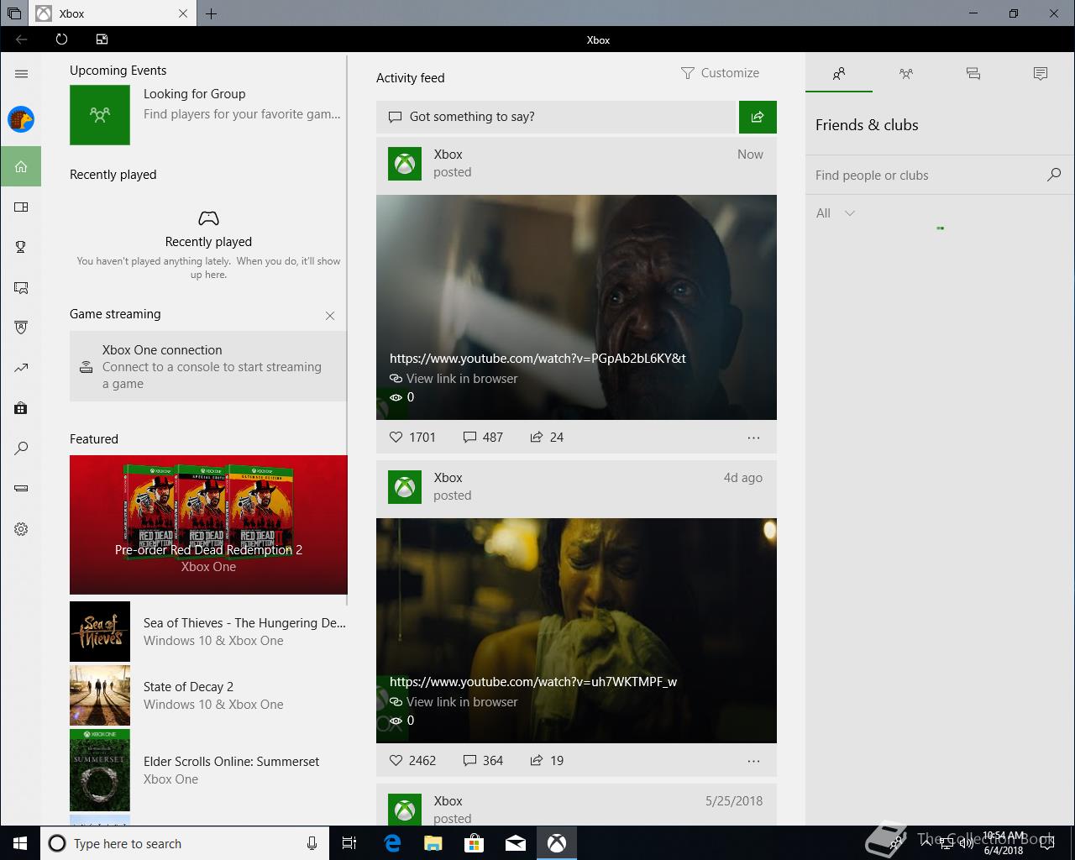
Task: Share the post with 24 shares
Action: 547,437
